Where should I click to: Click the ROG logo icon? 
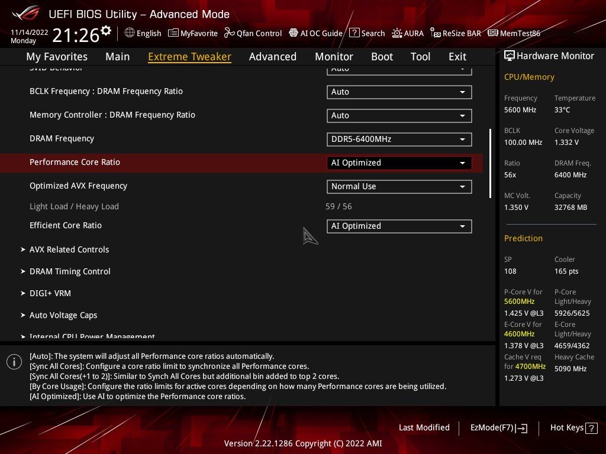coord(26,13)
